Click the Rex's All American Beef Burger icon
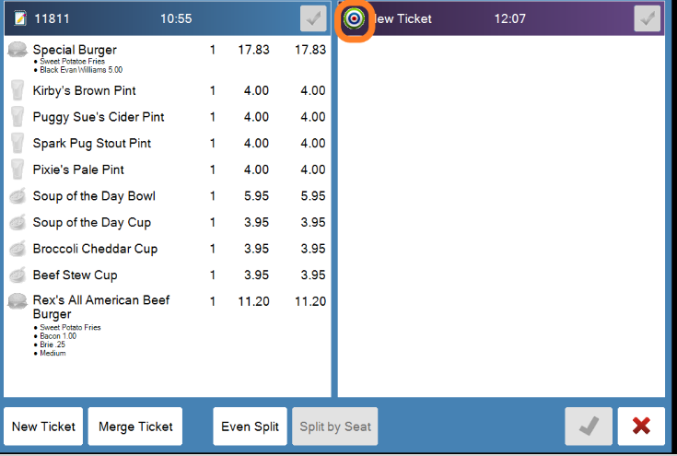Screen dimensions: 677x456 pyautogui.click(x=18, y=301)
